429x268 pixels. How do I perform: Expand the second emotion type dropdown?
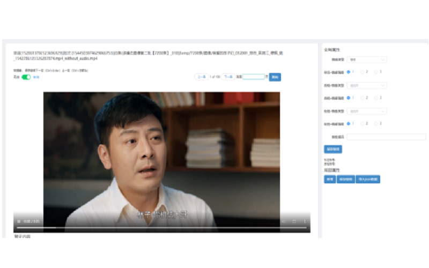[366, 85]
